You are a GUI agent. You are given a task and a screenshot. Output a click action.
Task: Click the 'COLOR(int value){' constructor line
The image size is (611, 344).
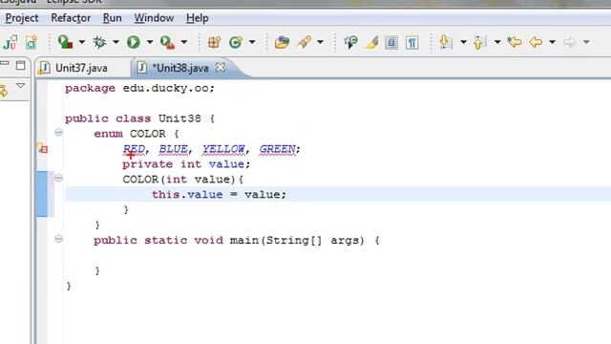pos(182,180)
